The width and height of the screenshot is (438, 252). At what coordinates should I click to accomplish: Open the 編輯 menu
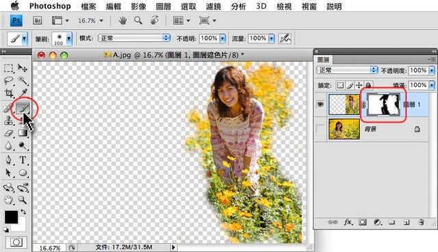click(114, 6)
